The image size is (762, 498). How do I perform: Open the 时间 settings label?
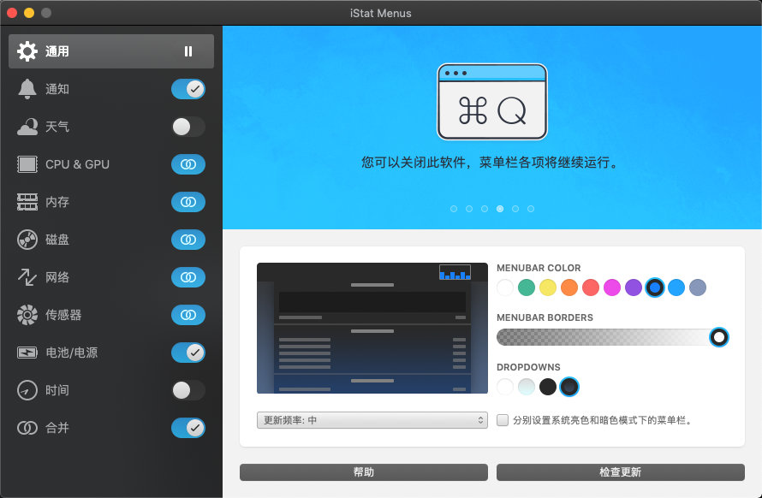pos(57,390)
